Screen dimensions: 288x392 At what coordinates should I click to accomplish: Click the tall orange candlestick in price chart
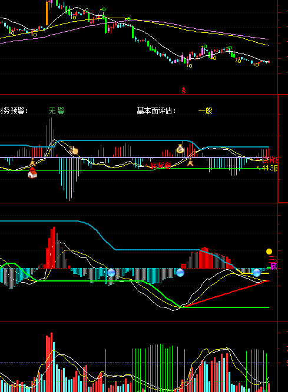point(47,14)
